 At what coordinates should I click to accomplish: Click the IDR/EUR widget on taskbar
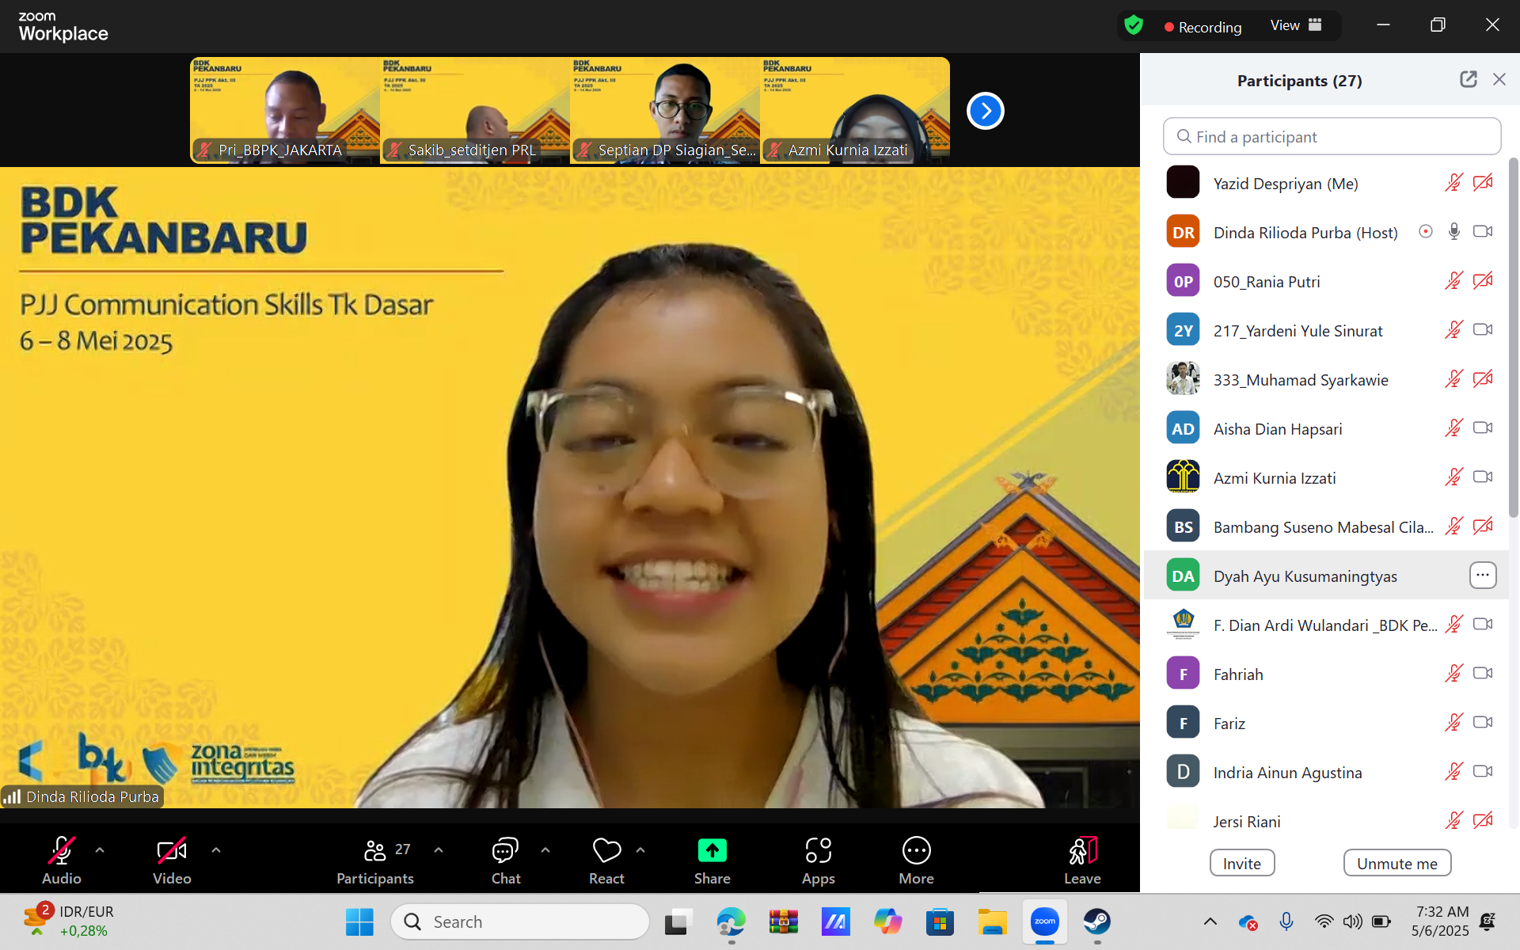click(x=67, y=921)
